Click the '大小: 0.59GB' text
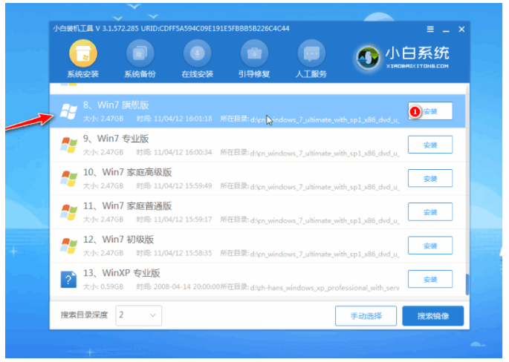Viewport: 509px width, 362px height. [x=103, y=287]
